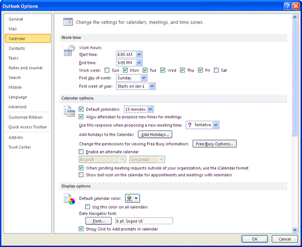302x247 pixels.
Task: Open the Quick Access Toolbar category
Action: click(x=28, y=127)
